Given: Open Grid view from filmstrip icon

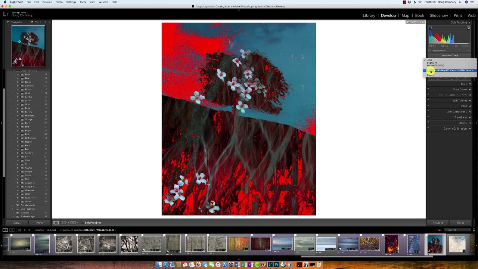Looking at the screenshot, I should [19, 230].
